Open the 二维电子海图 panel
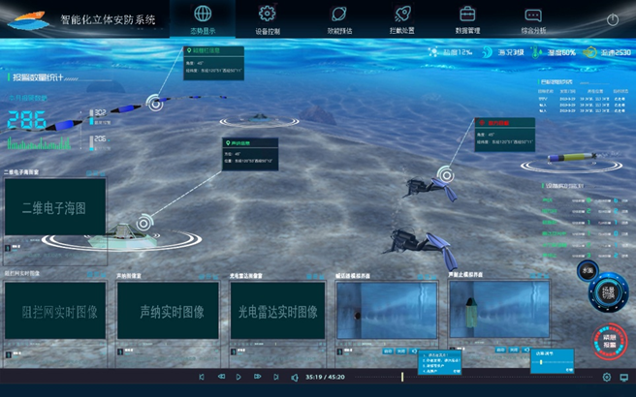The image size is (636, 397). click(x=54, y=207)
